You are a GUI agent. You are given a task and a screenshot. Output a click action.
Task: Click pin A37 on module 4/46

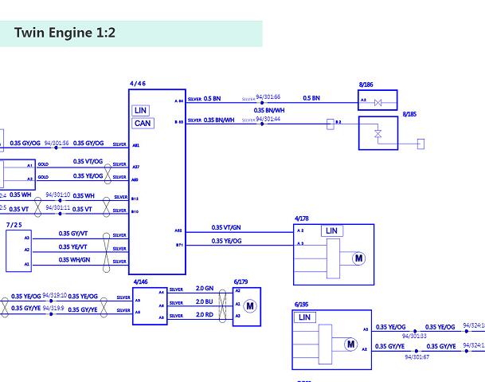tap(136, 167)
